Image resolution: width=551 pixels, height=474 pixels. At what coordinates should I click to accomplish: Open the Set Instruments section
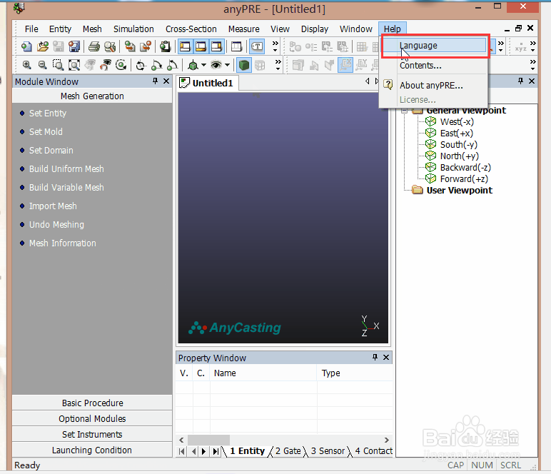coord(92,434)
